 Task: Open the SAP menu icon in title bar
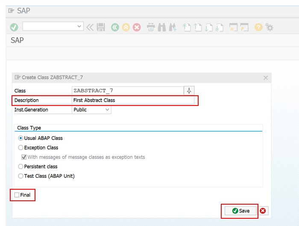[x=11, y=11]
